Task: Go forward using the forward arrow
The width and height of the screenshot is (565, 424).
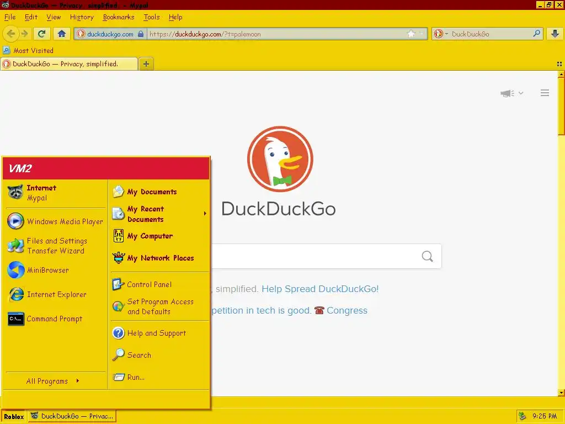Action: pos(24,34)
